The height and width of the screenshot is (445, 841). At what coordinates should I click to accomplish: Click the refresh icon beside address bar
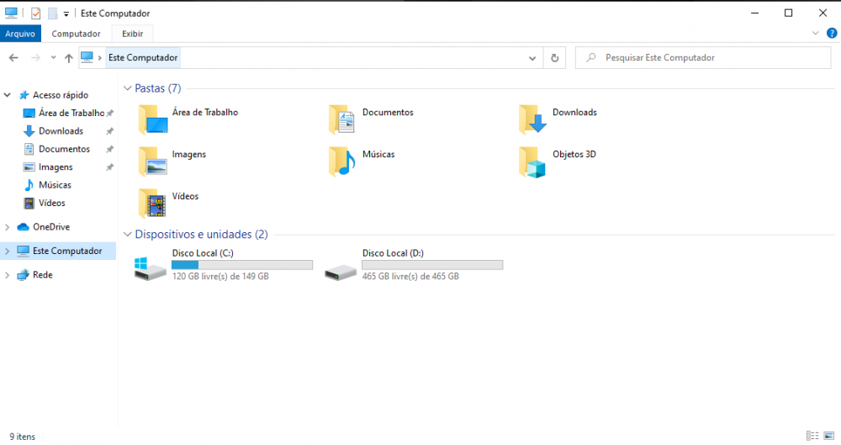coord(554,58)
